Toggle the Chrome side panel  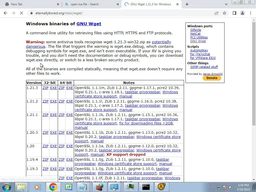click(x=234, y=13)
